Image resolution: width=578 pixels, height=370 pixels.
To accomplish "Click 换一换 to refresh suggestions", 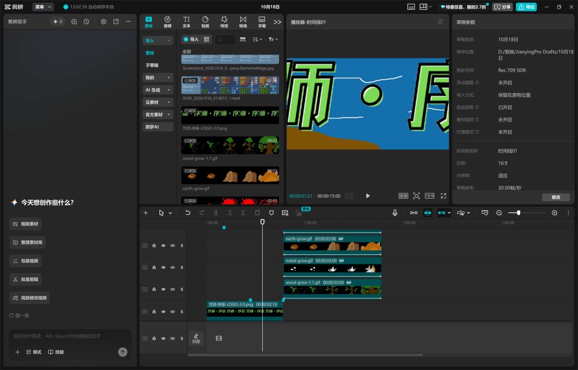I will (x=19, y=315).
